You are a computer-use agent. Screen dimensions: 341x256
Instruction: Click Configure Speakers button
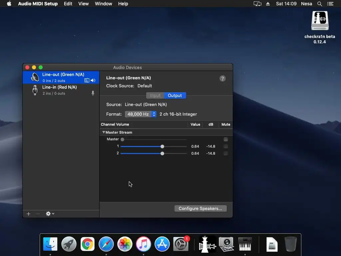(200, 208)
